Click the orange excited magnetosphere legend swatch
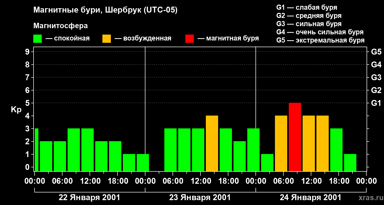The image size is (384, 205). 106,39
